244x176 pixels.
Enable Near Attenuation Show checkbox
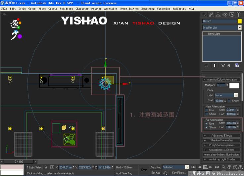click(207, 114)
